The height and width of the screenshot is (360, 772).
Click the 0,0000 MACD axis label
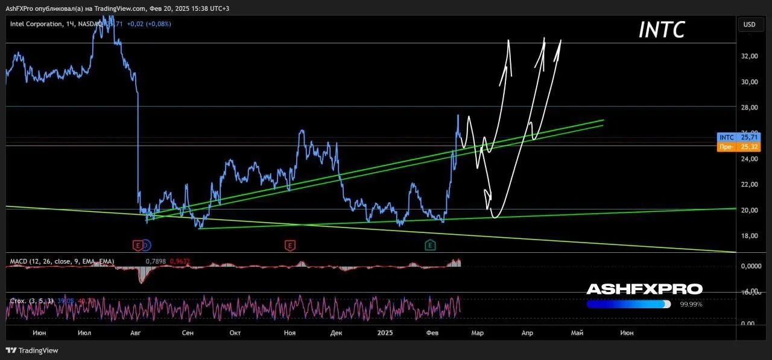click(750, 265)
